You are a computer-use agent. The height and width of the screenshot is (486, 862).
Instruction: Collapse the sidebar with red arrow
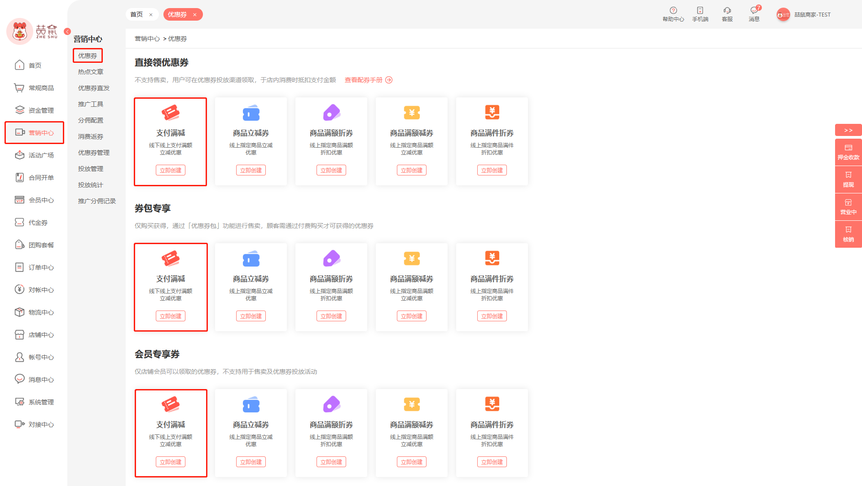pyautogui.click(x=67, y=31)
